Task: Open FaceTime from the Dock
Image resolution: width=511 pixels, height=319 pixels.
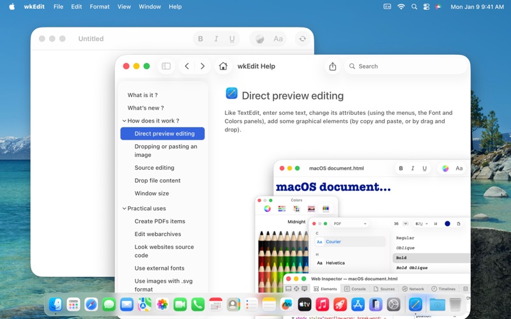Action: coord(180,305)
